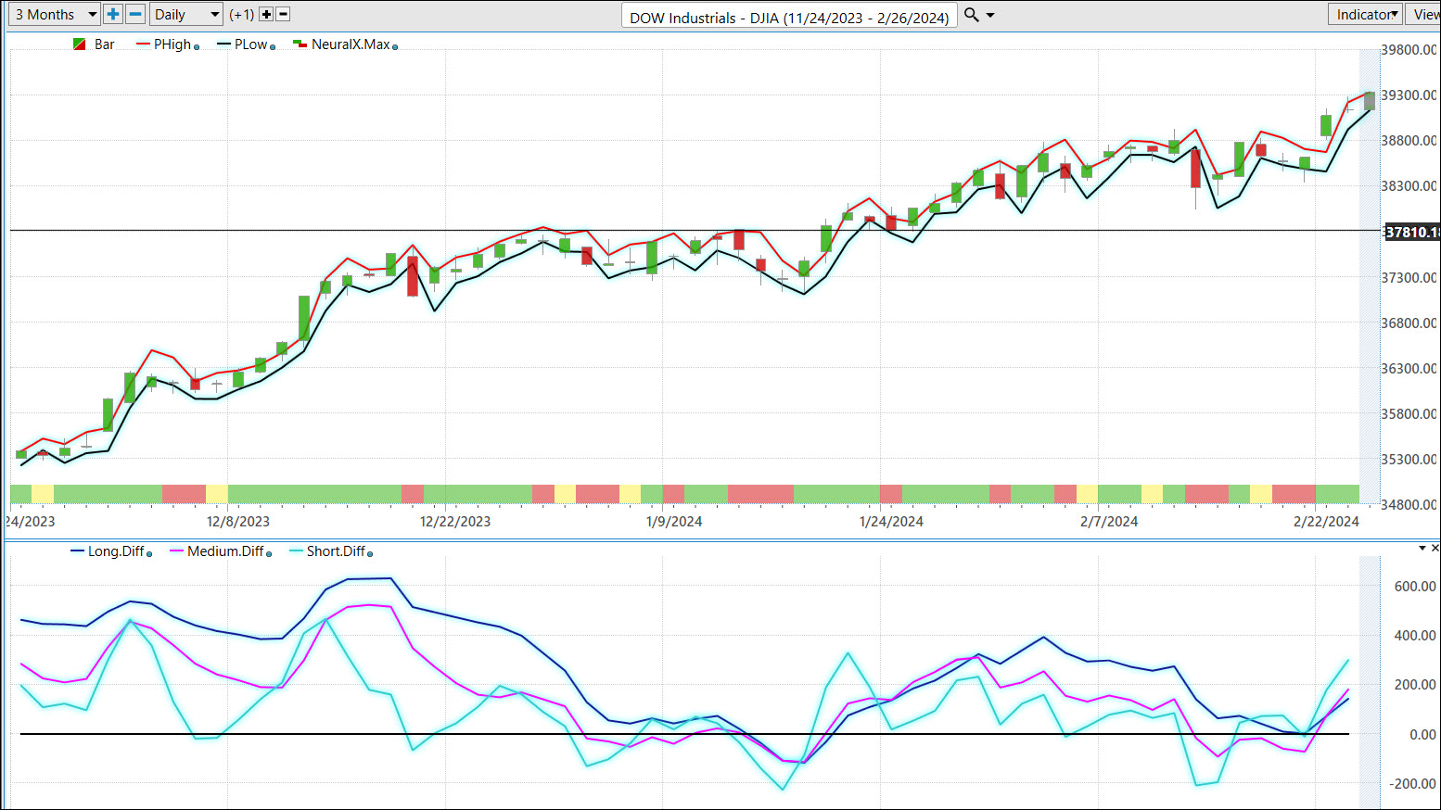Click the 35300.00 price axis label
Screen dimensions: 1441x810
point(1409,460)
